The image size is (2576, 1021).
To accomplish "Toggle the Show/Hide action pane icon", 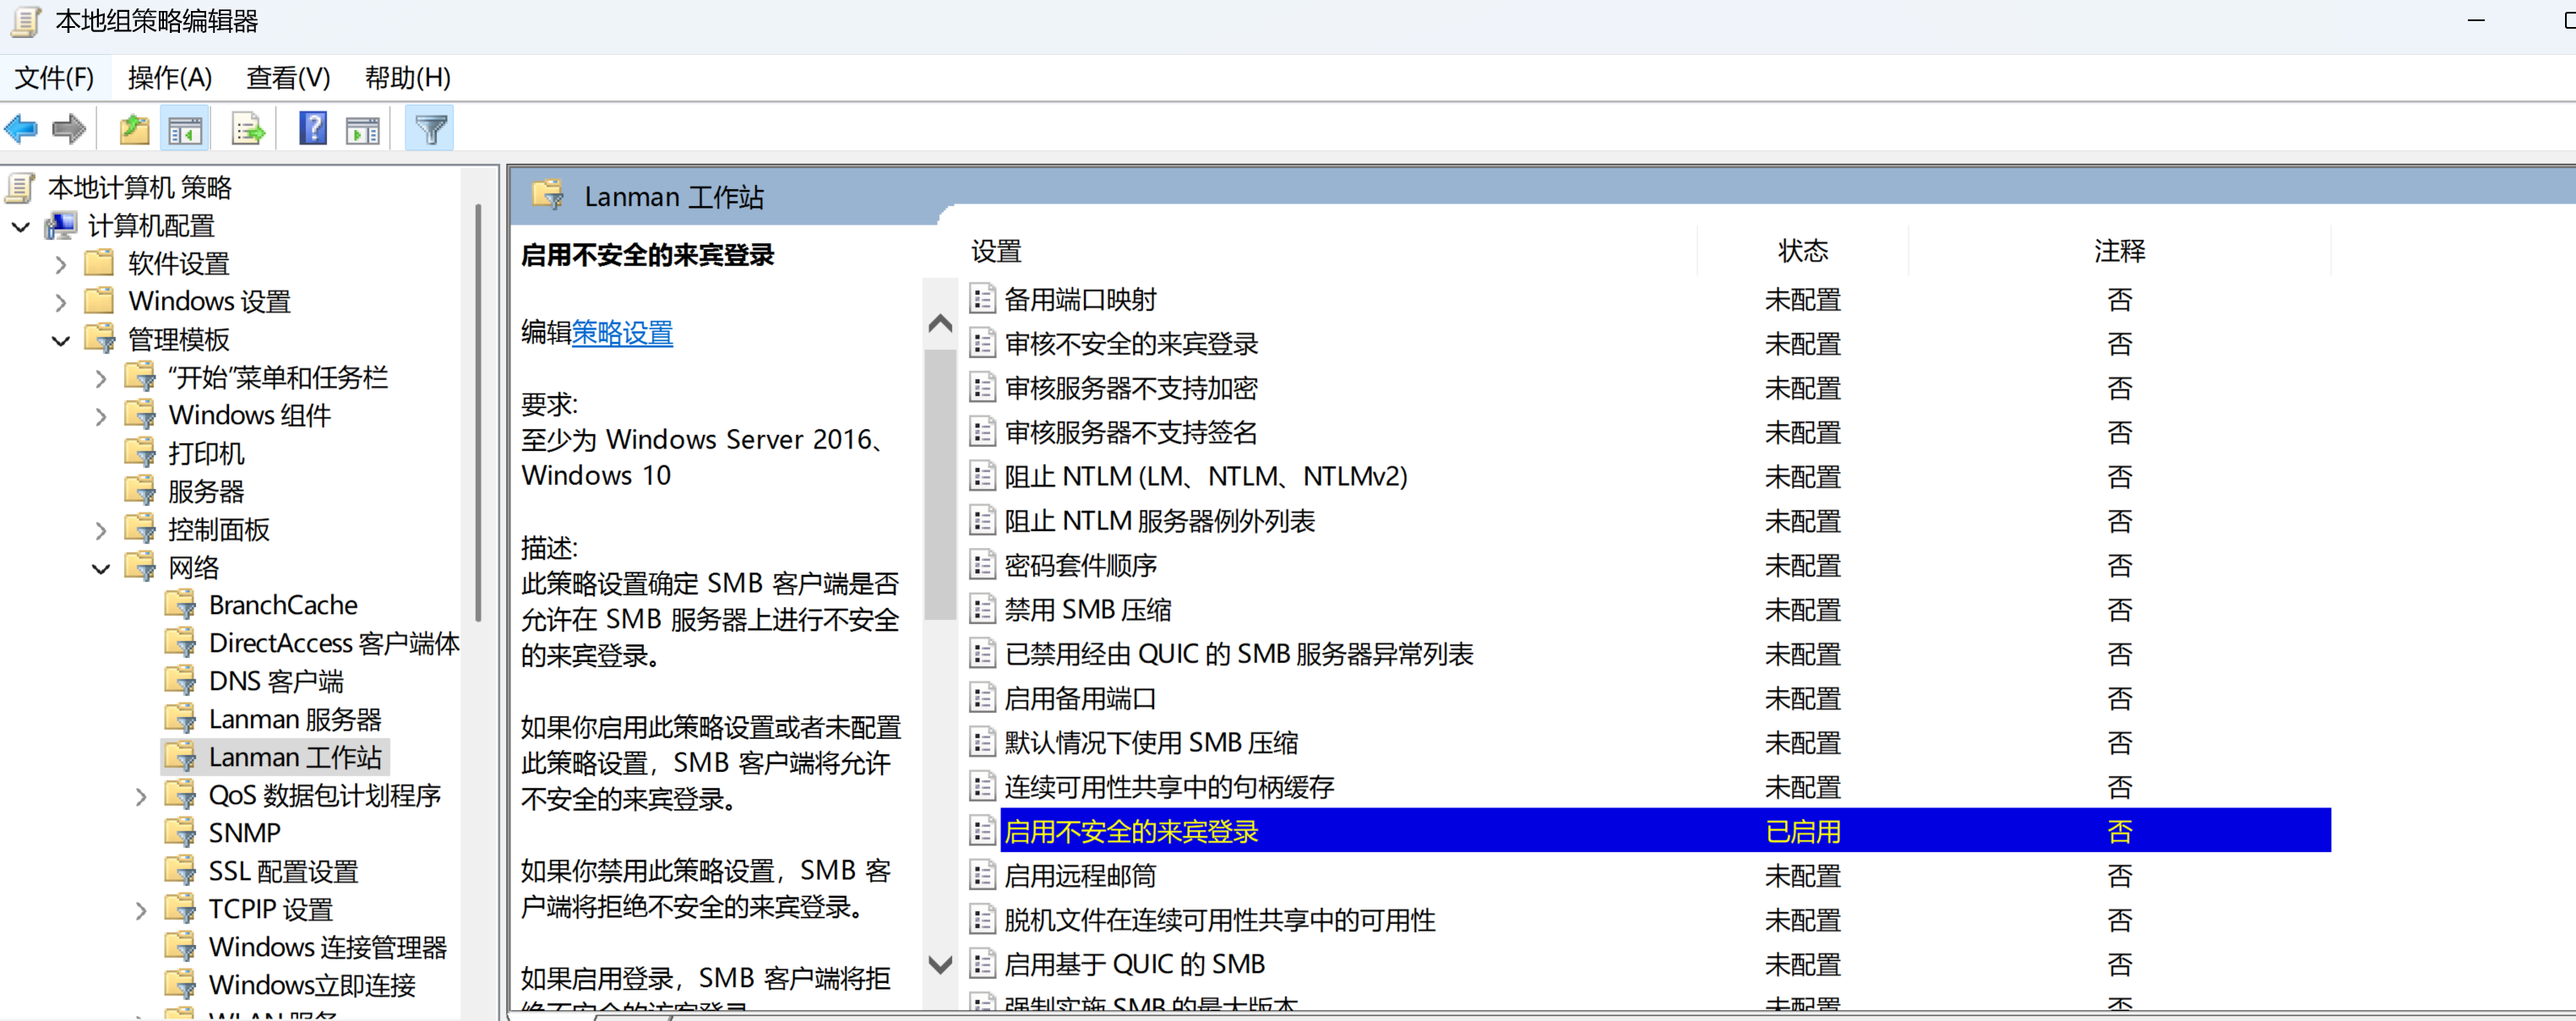I will (x=362, y=129).
